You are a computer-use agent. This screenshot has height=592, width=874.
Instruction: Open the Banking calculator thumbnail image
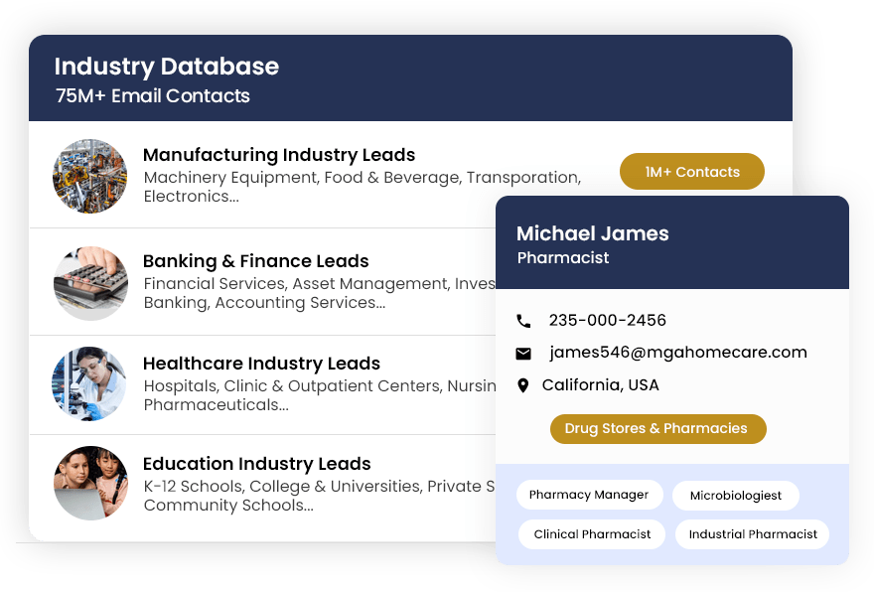(90, 283)
